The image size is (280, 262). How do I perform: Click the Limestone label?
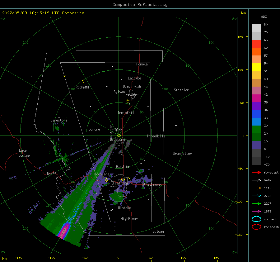pyautogui.click(x=59, y=120)
